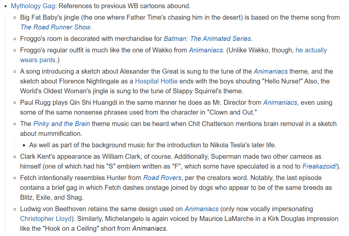Click the unlinked italic Animaniacs at the entry's end

tap(149, 229)
